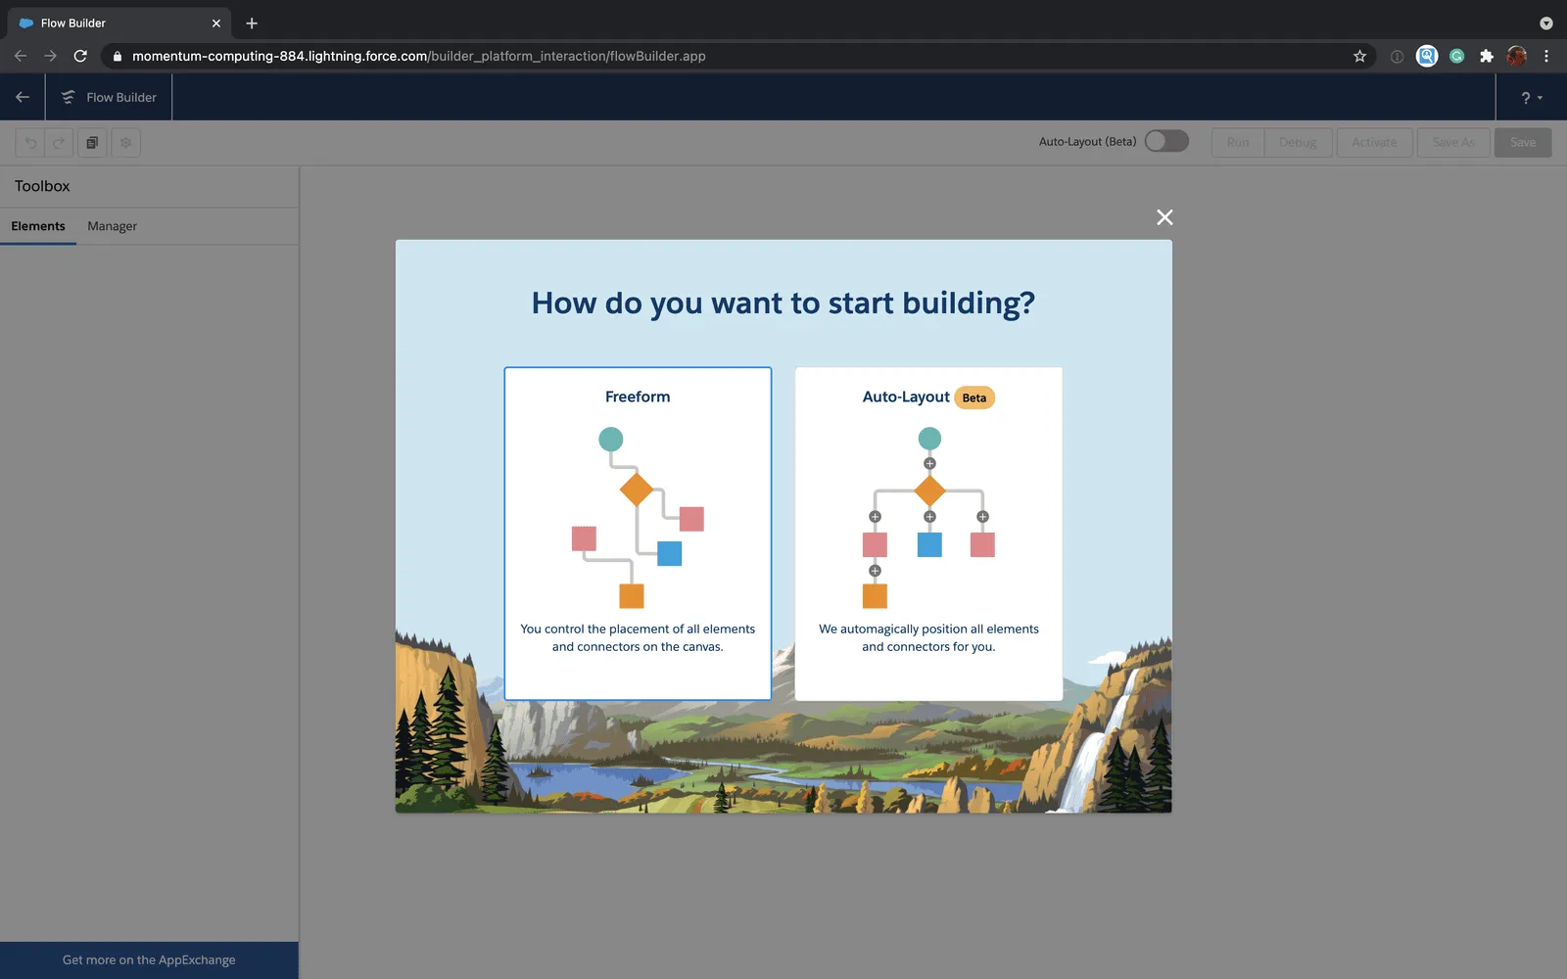This screenshot has width=1567, height=979.
Task: Click the address bar URL
Action: pyautogui.click(x=418, y=56)
